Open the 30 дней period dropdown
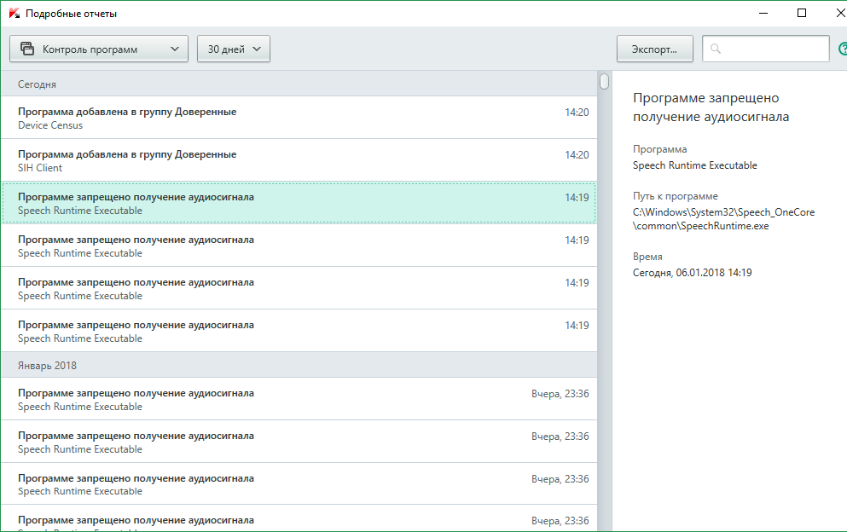The image size is (847, 532). (x=234, y=49)
